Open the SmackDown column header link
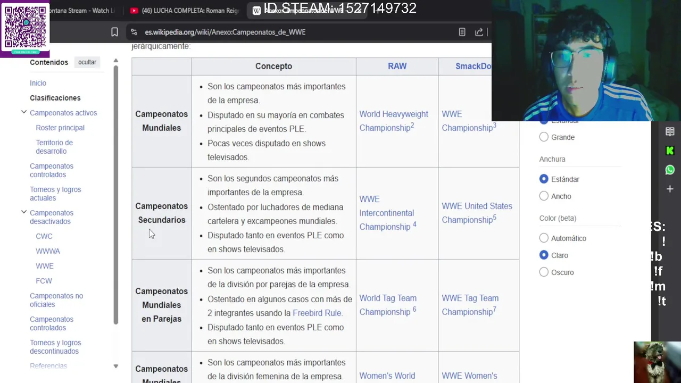The height and width of the screenshot is (383, 681). pyautogui.click(x=474, y=66)
